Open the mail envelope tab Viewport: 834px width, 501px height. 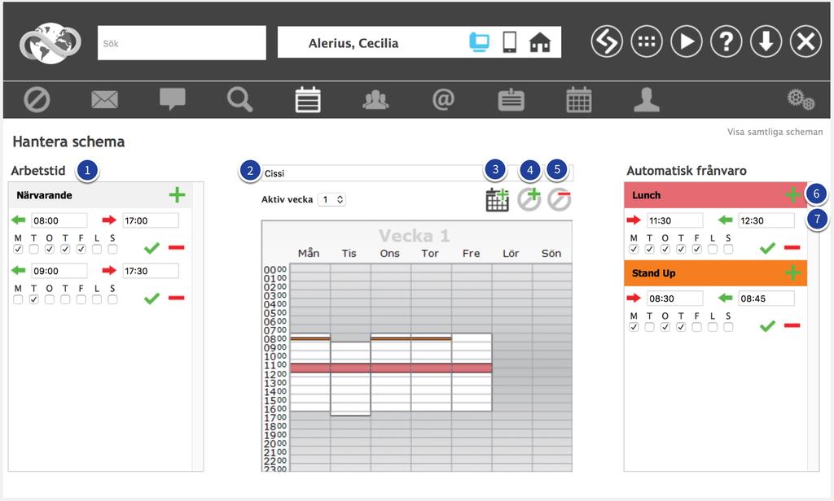coord(104,99)
